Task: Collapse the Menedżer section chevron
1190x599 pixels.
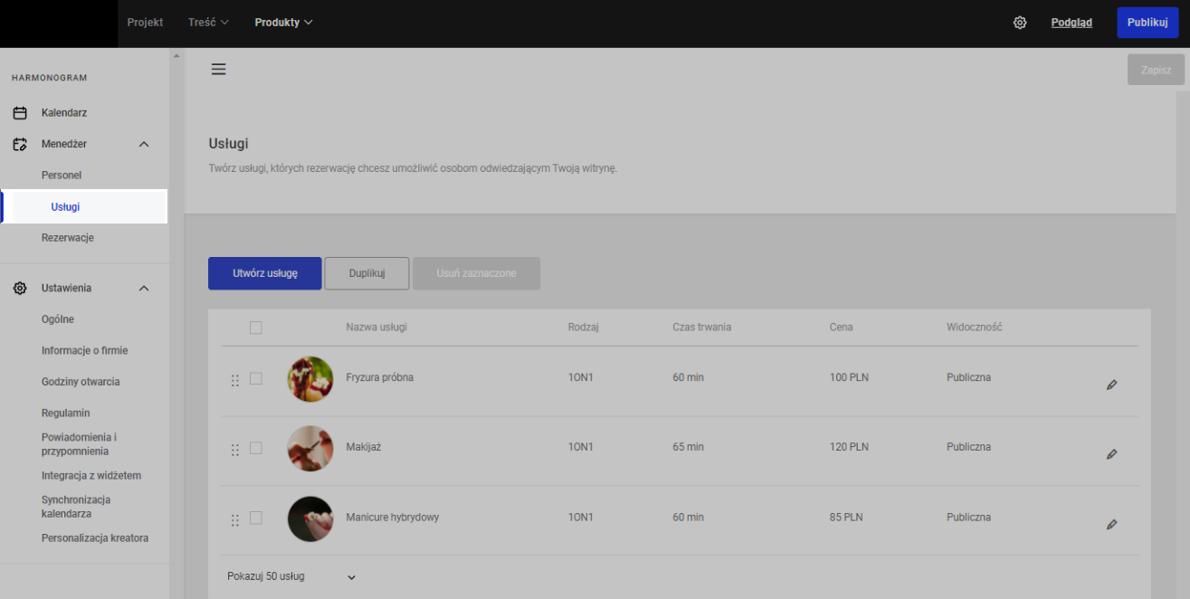Action: [144, 144]
